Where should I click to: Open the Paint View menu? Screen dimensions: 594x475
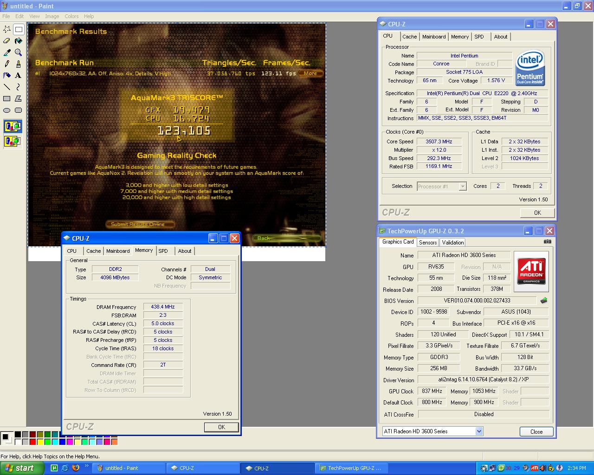tap(34, 16)
